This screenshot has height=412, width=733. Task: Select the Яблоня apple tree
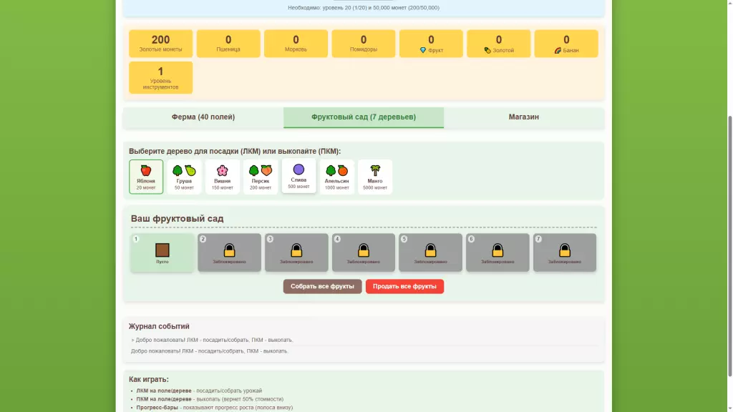(146, 177)
